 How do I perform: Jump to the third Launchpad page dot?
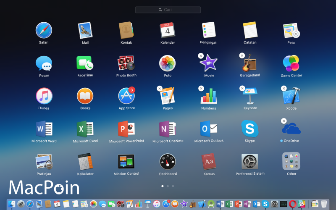173,186
